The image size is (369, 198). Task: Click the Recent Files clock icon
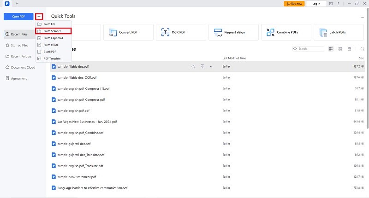click(7, 34)
